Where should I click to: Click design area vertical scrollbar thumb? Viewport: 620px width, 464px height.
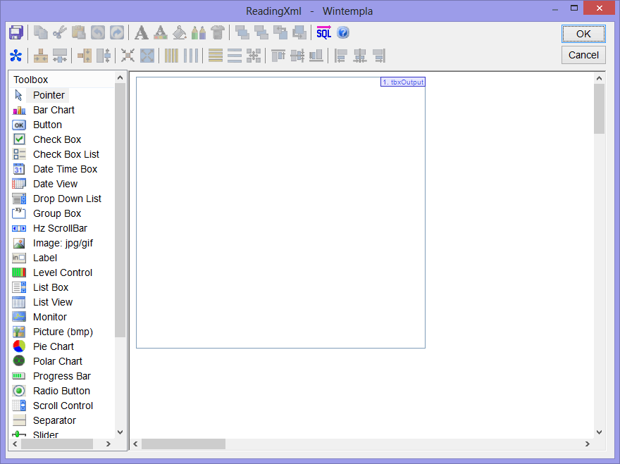click(599, 109)
